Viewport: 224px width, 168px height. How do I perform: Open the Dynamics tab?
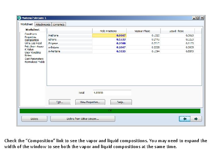[x=59, y=25]
